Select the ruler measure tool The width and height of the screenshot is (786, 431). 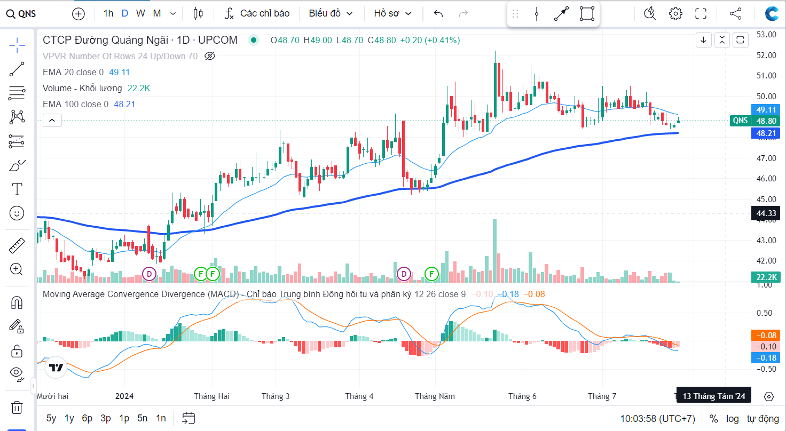pyautogui.click(x=17, y=246)
